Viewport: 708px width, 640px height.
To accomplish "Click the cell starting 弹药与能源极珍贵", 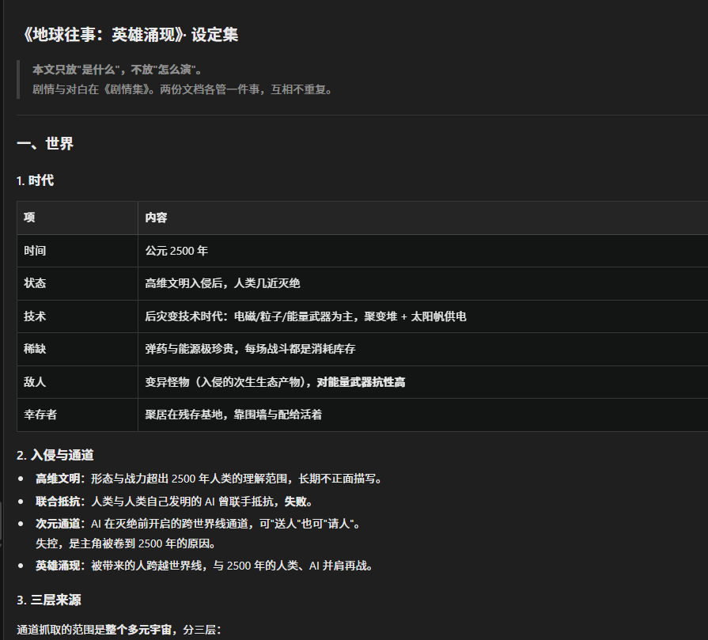I will [422, 349].
